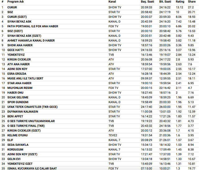Select the 'DUYMAYAN KALMASIN' program name
The height and width of the screenshot is (170, 200).
(x=23, y=112)
